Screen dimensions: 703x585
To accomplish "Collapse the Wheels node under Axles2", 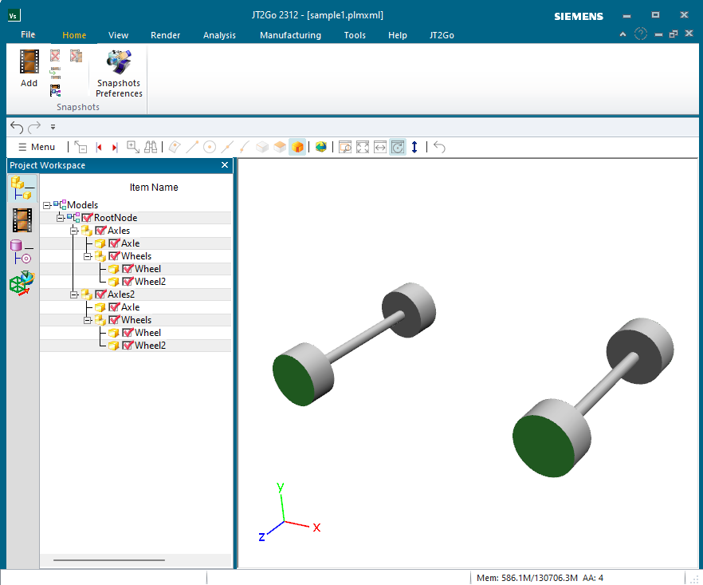I will [x=88, y=320].
